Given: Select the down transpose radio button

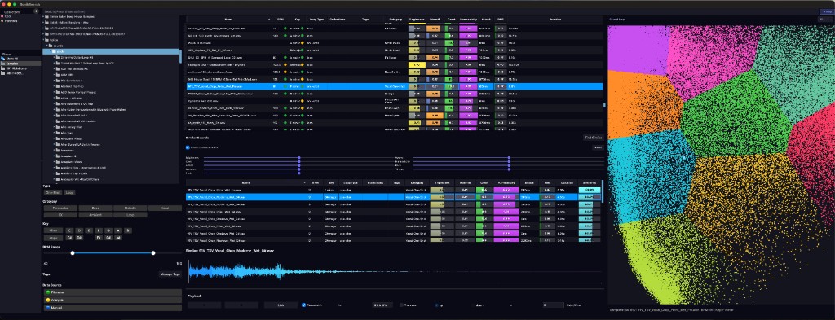Looking at the screenshot, I should [472, 305].
